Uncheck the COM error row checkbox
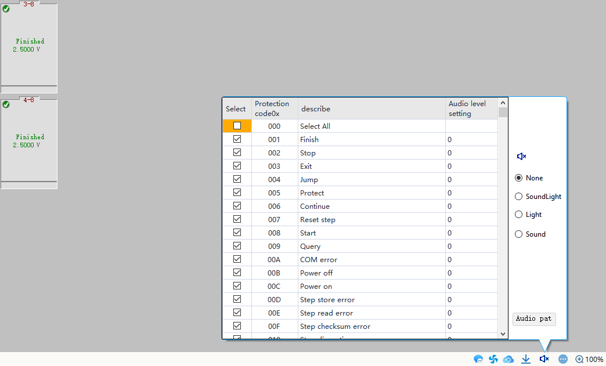Viewport: 606px width, 366px height. [x=237, y=259]
